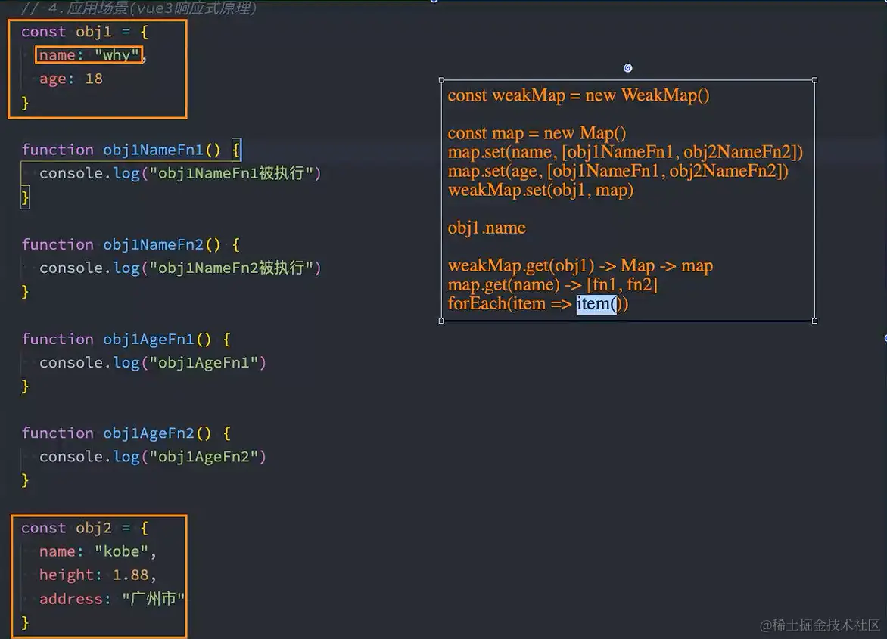This screenshot has height=639, width=887.
Task: Click the "weakMap.set(obj1, map)" line
Action: point(540,190)
